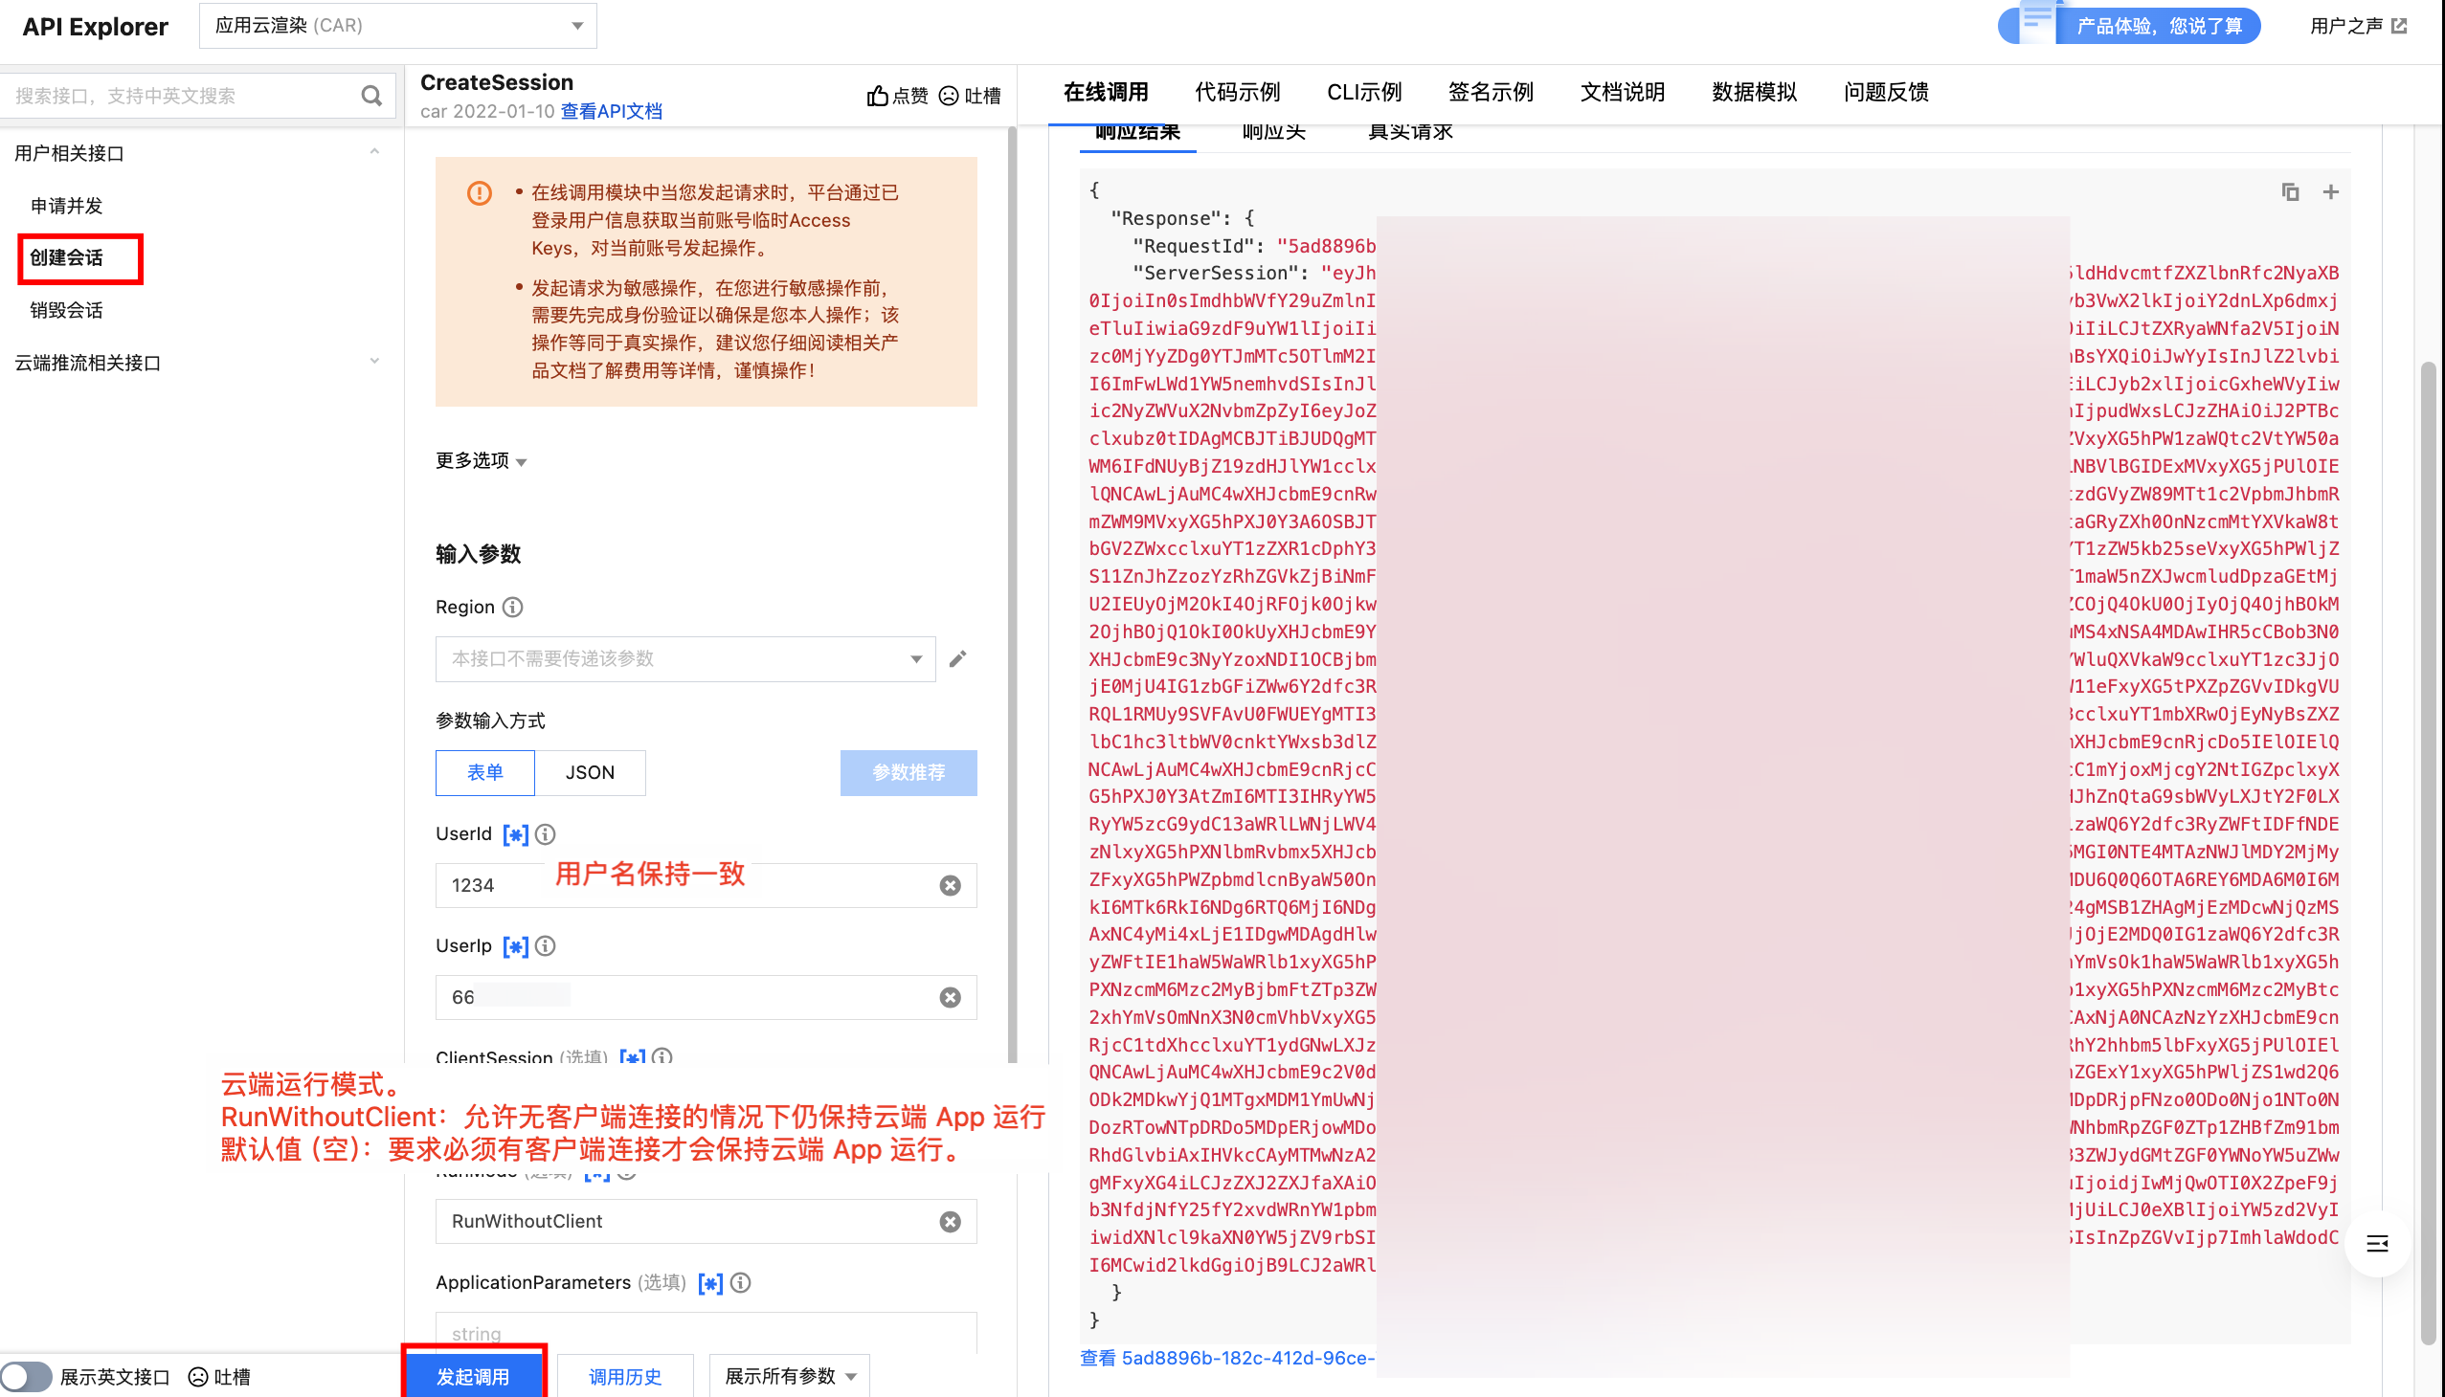Select 表单 parameter input mode
Image resolution: width=2445 pixels, height=1397 pixels.
[x=484, y=771]
